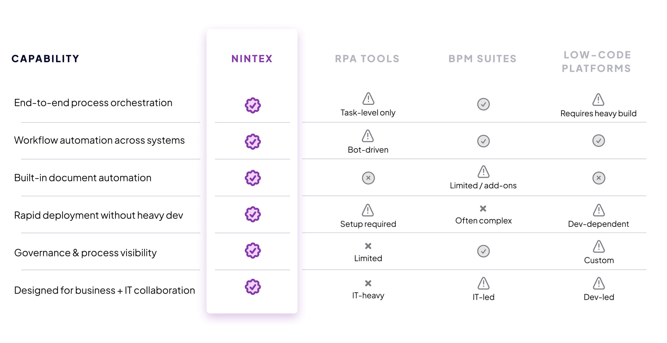
Task: Click Nintex badge for Workflow automation across systems
Action: [x=253, y=141]
